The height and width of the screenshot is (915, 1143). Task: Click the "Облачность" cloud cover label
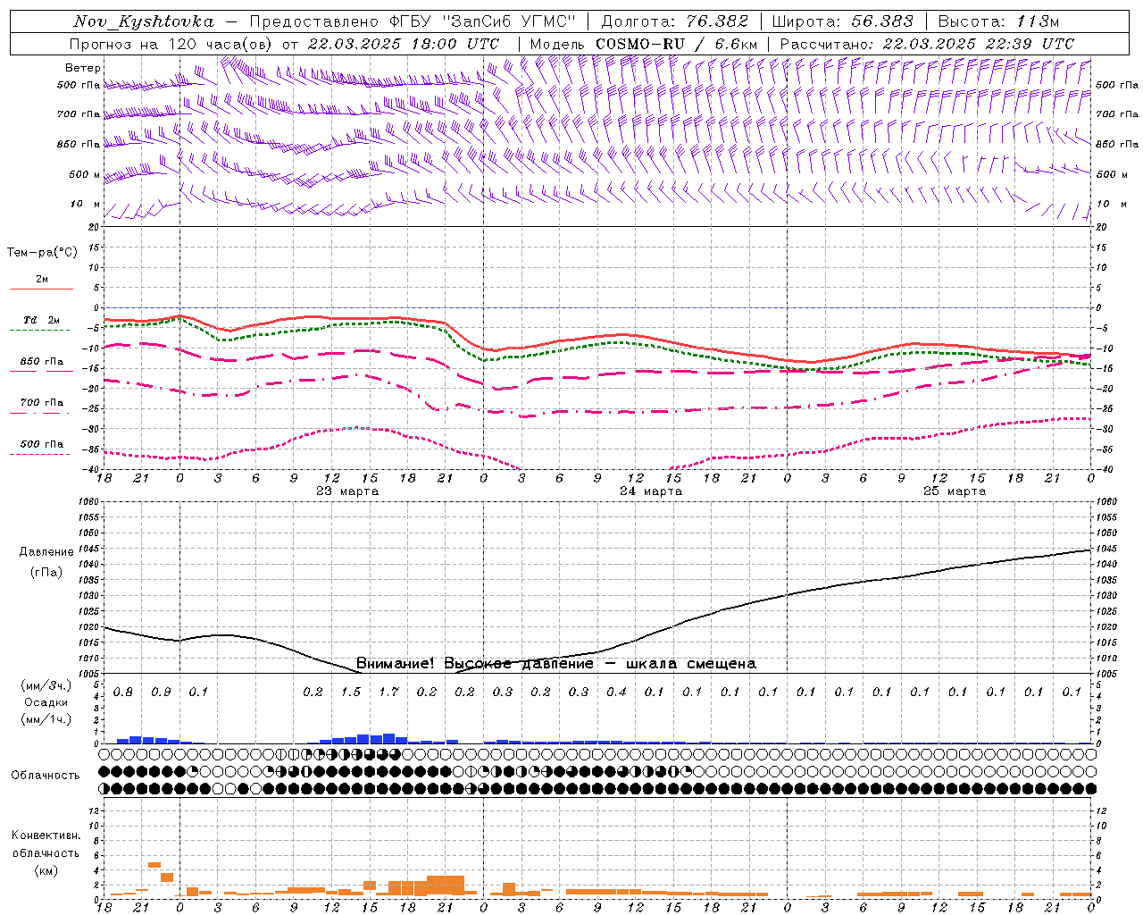click(x=46, y=775)
